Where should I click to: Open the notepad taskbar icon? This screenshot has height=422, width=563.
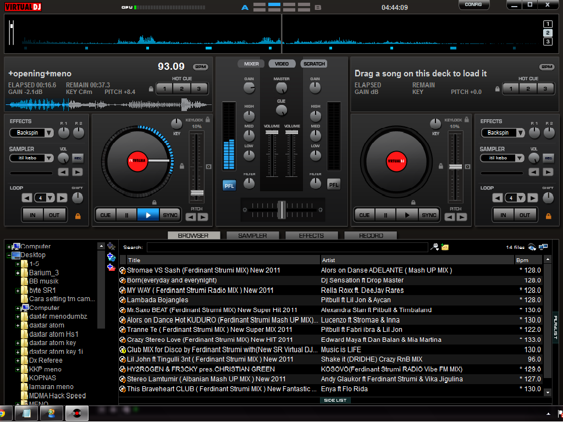(26, 413)
